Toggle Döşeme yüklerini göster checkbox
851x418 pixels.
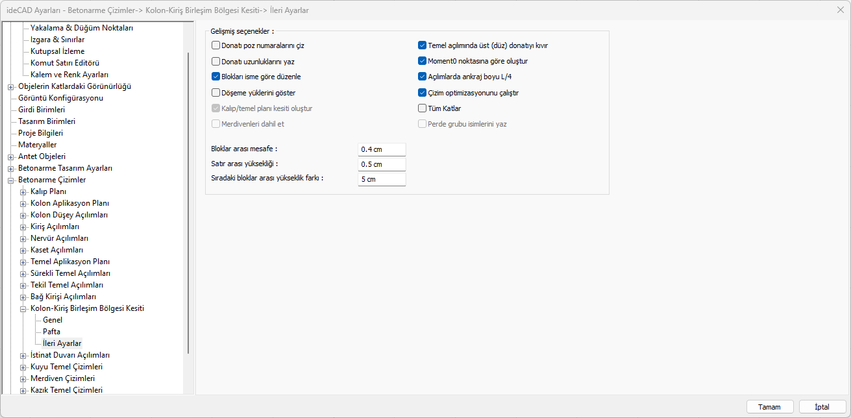coord(216,93)
